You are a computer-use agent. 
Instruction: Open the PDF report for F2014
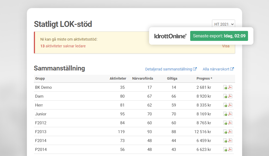pos(231,140)
